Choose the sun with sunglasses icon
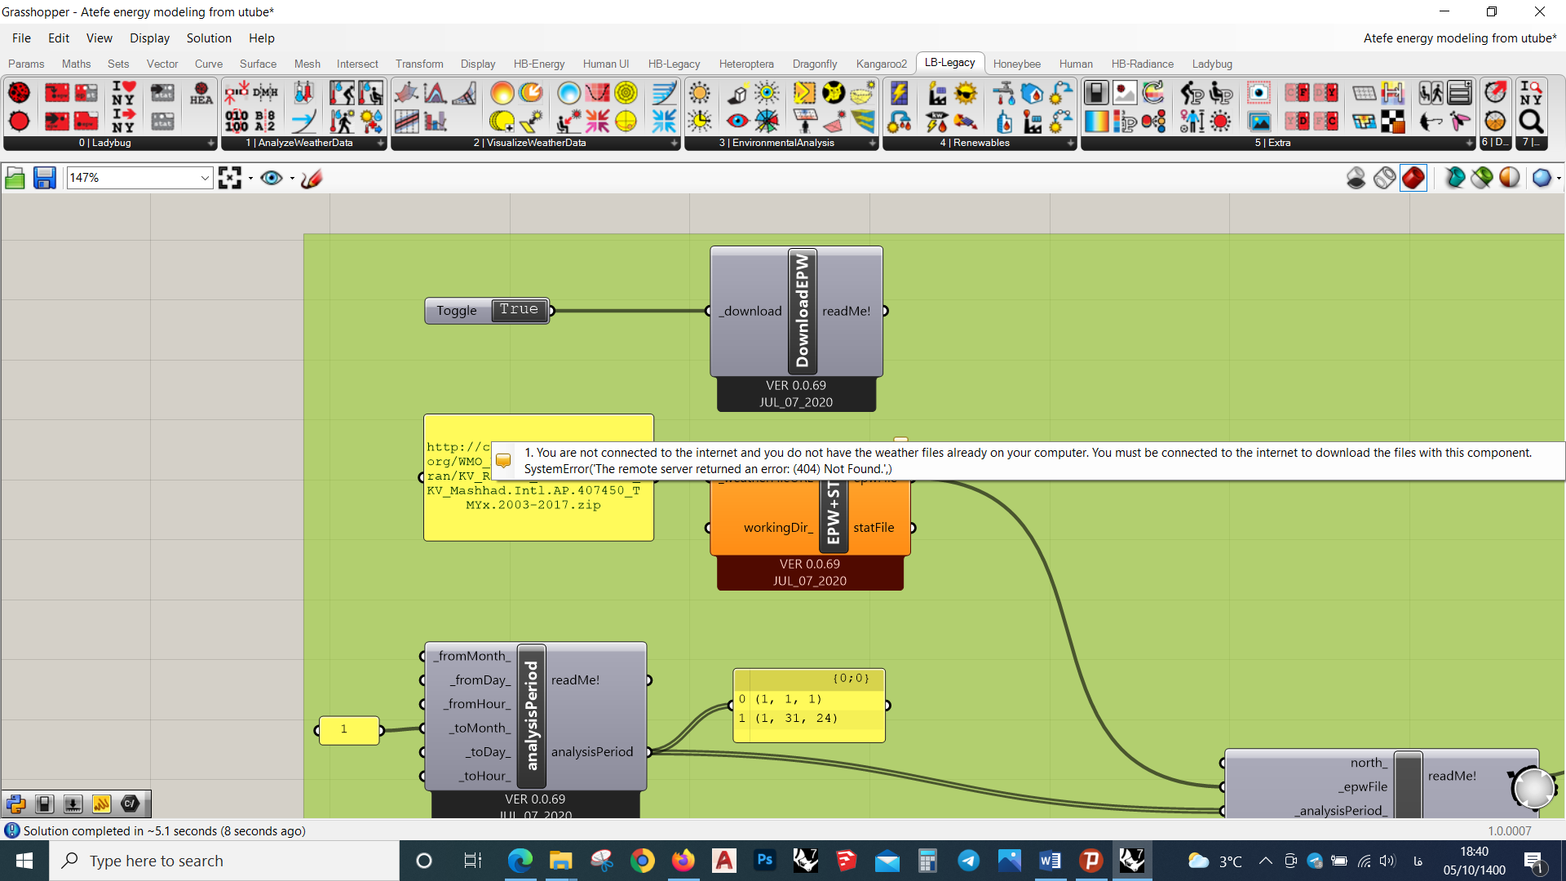 (966, 93)
